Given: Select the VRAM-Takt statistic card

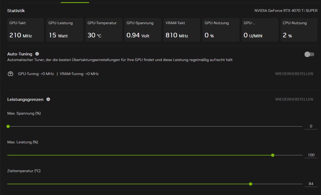Looking at the screenshot, I should (x=182, y=30).
